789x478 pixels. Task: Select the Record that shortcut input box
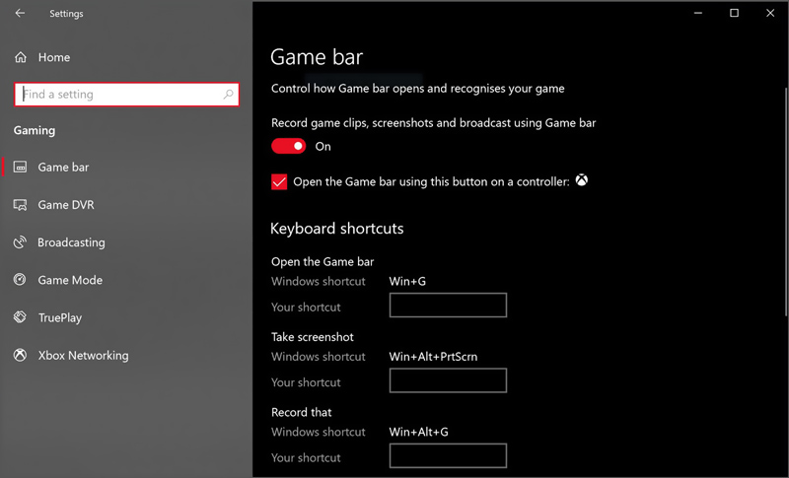pos(448,455)
